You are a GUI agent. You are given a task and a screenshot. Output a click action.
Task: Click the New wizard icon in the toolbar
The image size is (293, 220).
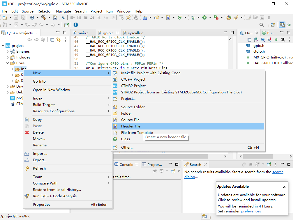(x=5, y=17)
